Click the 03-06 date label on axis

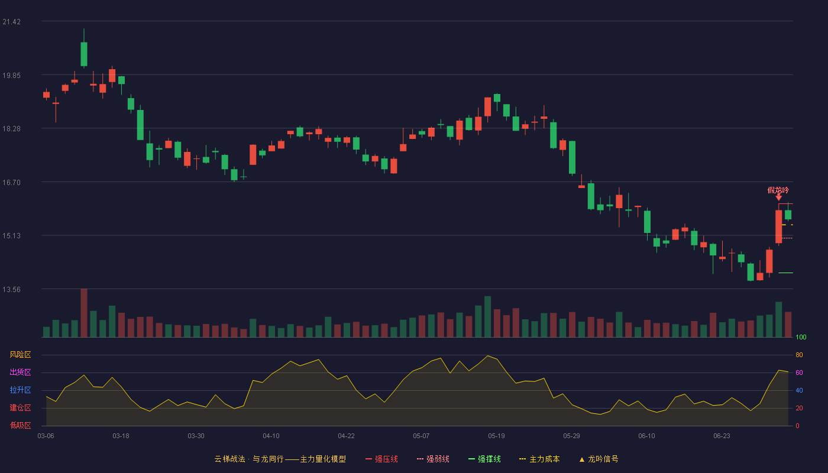pyautogui.click(x=46, y=436)
